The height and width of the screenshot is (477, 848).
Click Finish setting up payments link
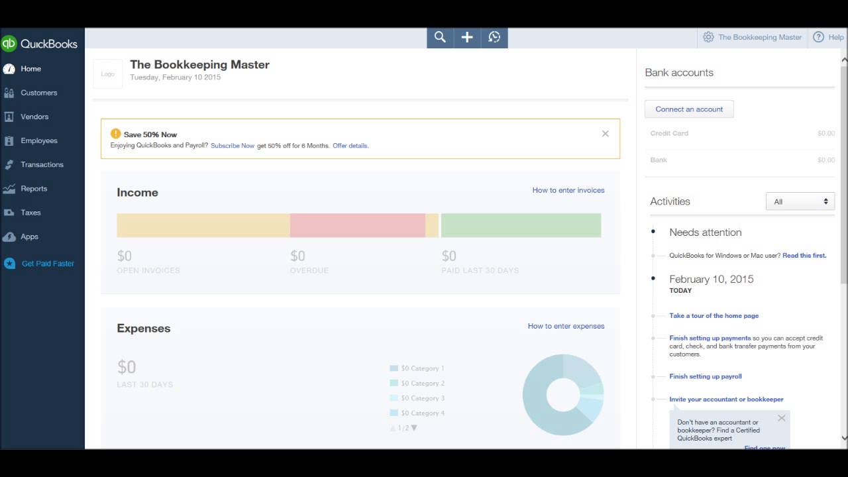pos(710,338)
